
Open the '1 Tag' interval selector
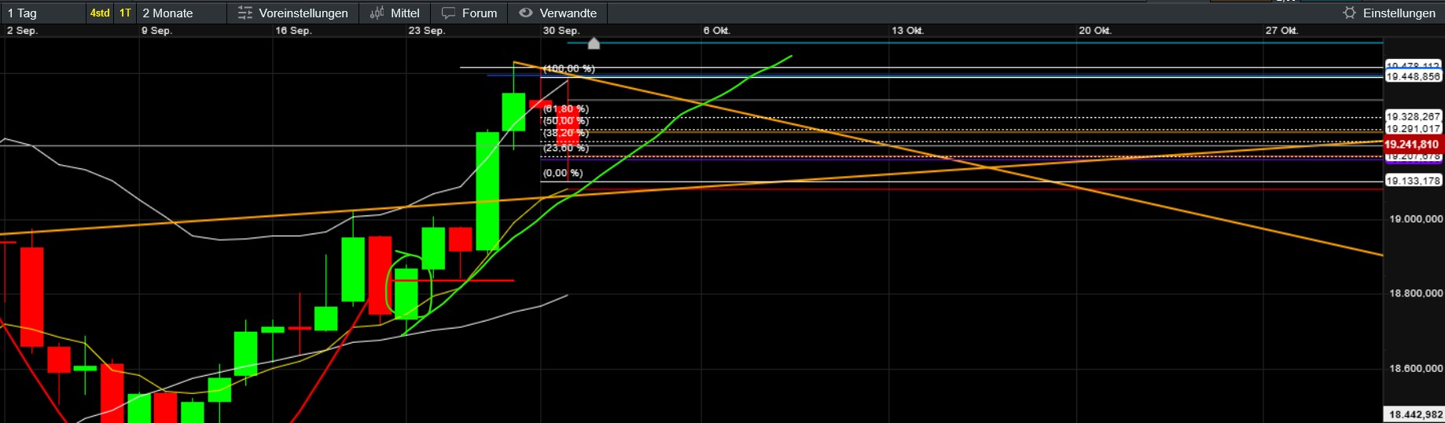click(42, 13)
